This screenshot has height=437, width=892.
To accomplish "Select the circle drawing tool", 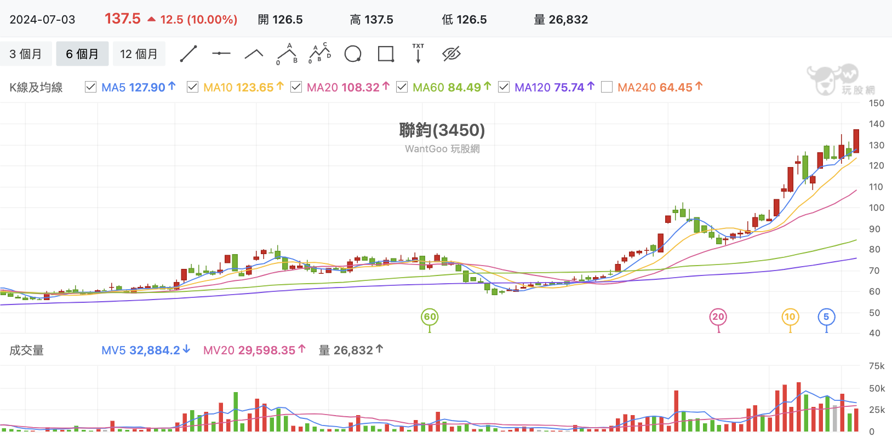I will click(x=353, y=54).
